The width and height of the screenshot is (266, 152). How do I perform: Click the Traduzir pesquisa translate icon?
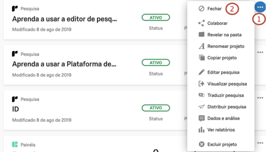201,95
